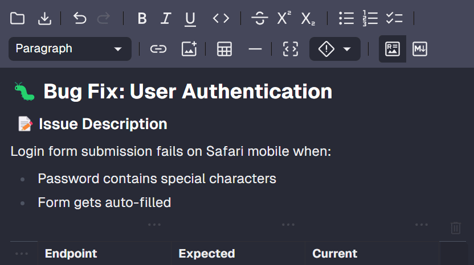Image resolution: width=474 pixels, height=265 pixels.
Task: Open the Paragraph style dropdown
Action: pos(70,49)
